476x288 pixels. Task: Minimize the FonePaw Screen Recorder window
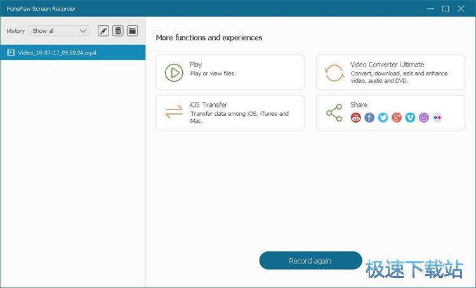430,9
